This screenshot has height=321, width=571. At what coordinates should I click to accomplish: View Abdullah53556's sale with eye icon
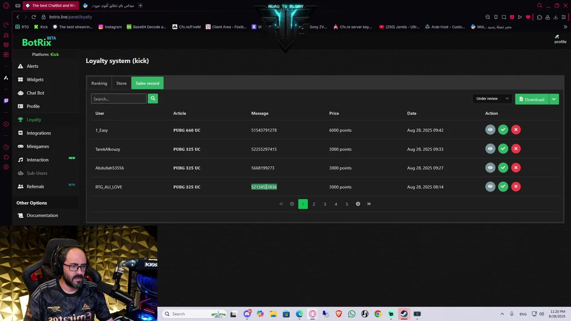click(490, 168)
